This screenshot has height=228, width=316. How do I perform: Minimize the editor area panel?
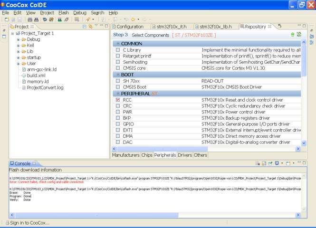299,26
